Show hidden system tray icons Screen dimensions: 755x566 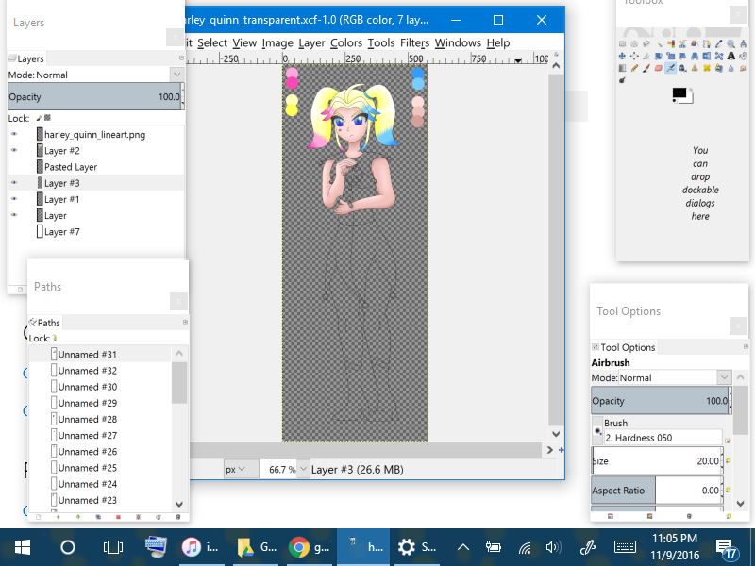pyautogui.click(x=462, y=547)
